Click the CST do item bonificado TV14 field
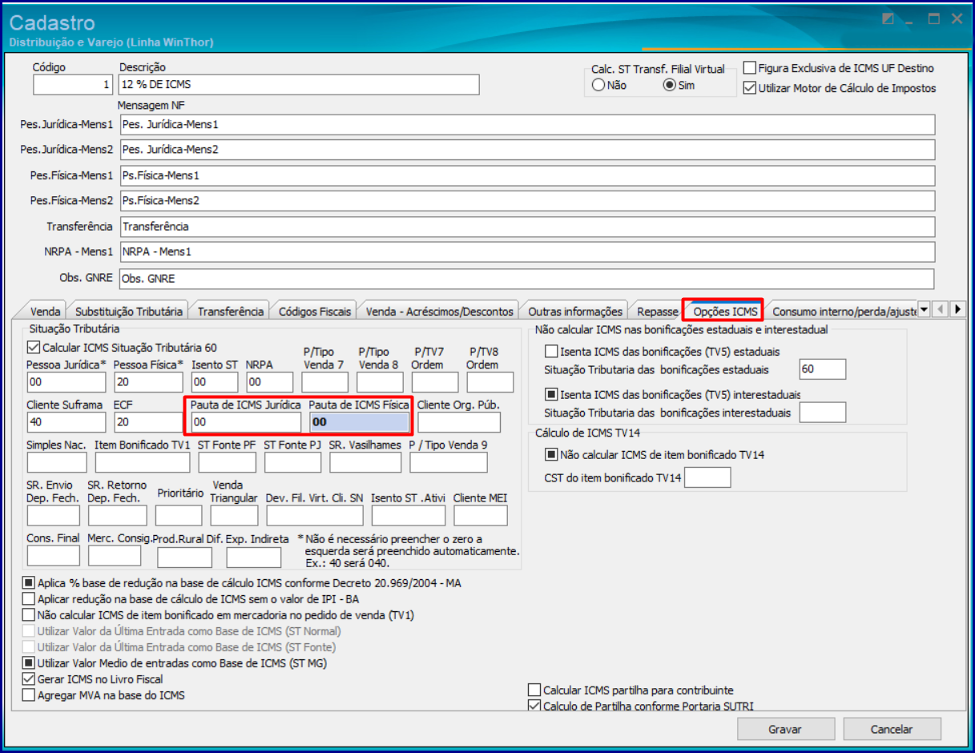The height and width of the screenshot is (753, 975). (x=707, y=477)
